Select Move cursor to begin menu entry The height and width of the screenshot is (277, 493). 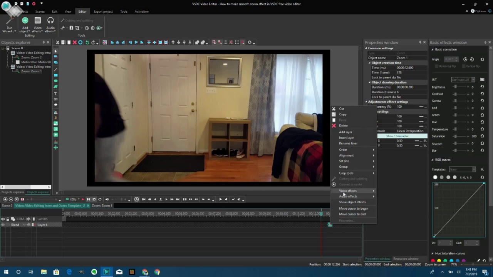click(x=353, y=209)
